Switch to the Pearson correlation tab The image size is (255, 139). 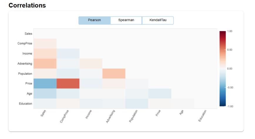(x=94, y=20)
